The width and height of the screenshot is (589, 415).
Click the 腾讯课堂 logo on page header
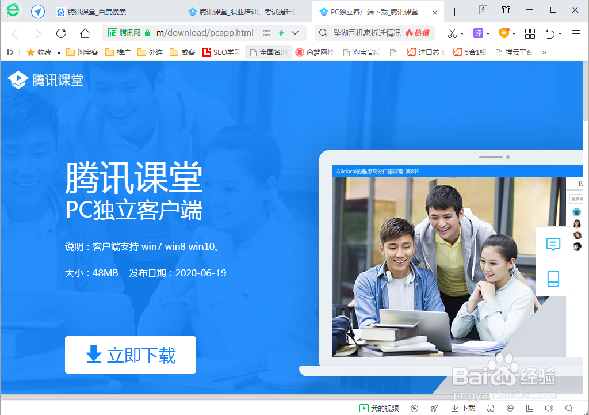click(x=45, y=79)
